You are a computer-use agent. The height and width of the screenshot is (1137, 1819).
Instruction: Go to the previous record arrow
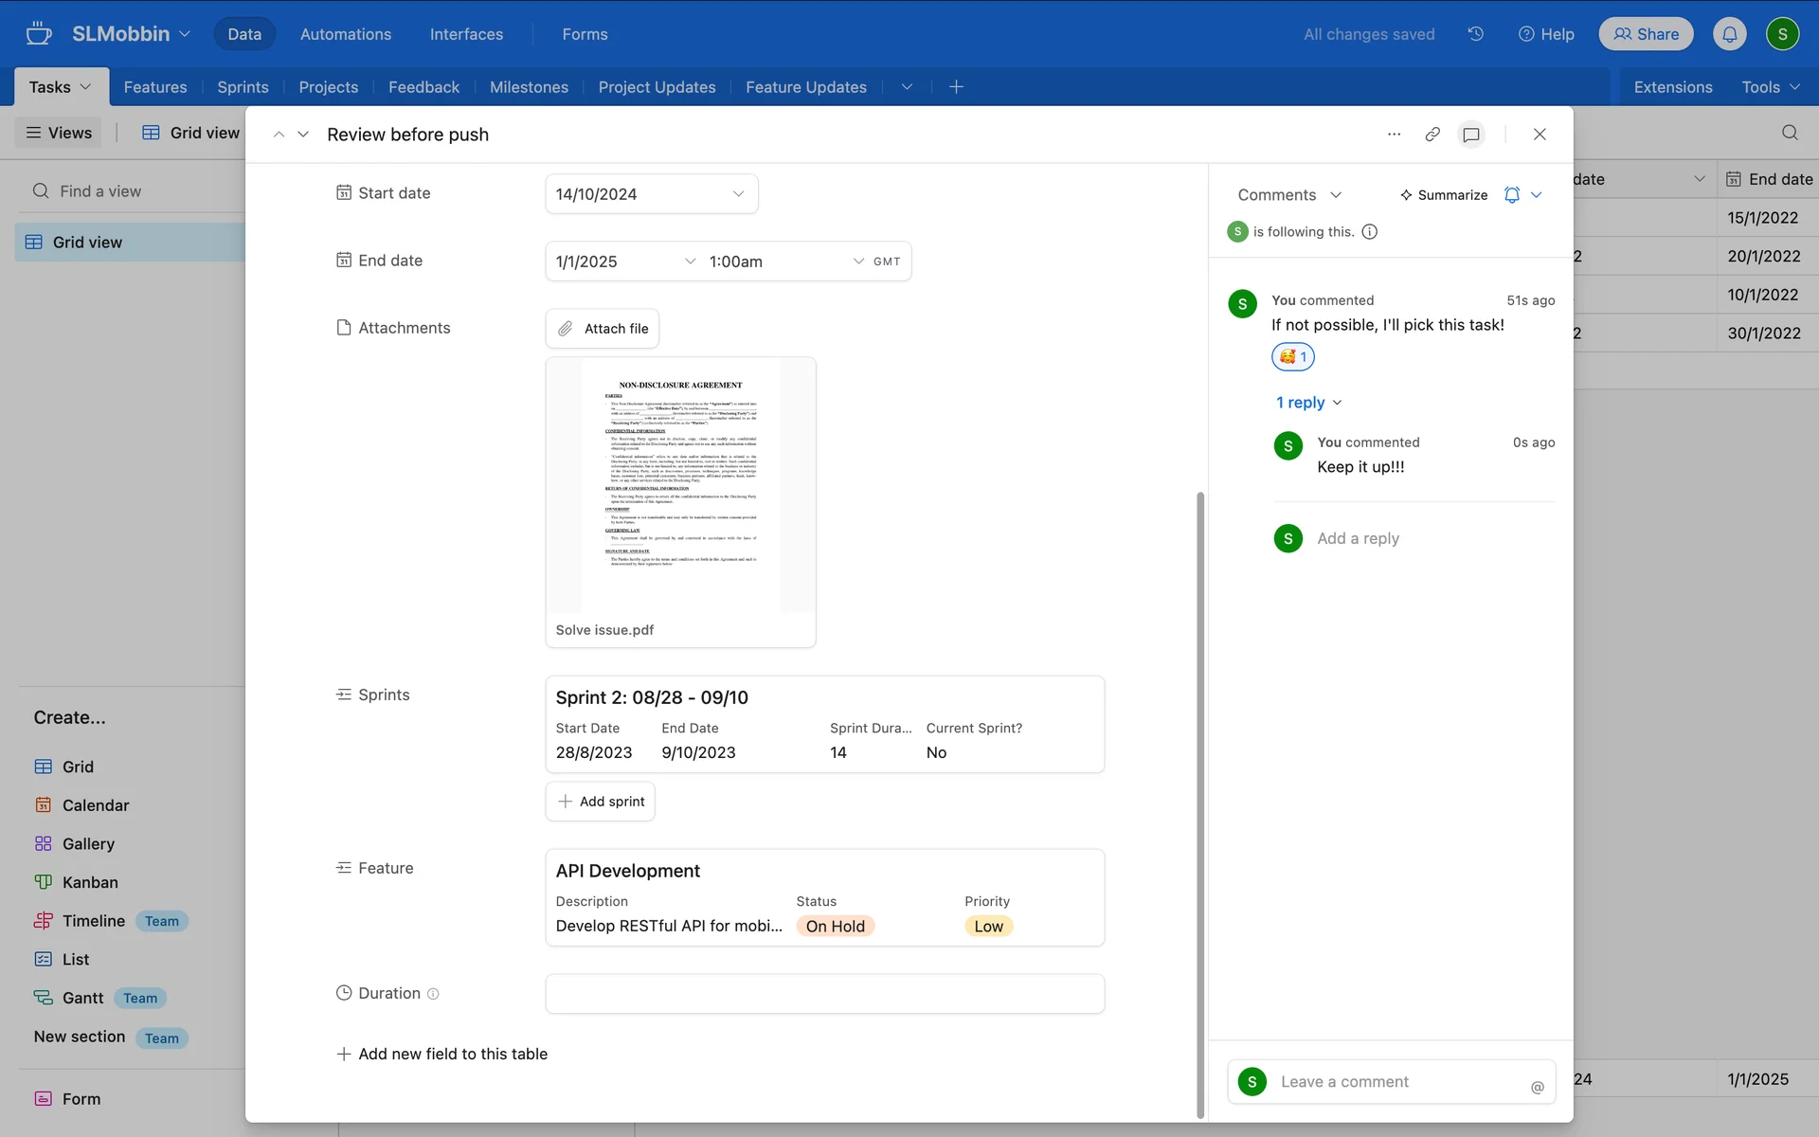(279, 135)
